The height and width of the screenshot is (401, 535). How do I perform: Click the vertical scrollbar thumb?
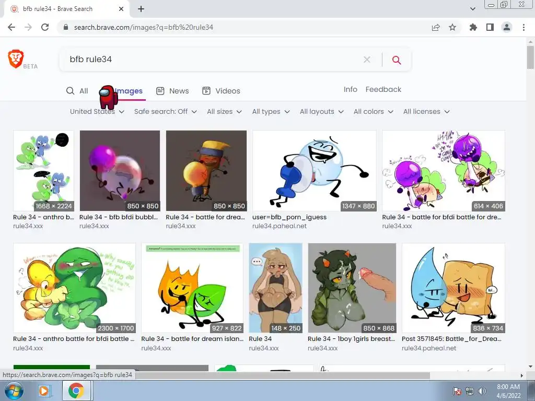pyautogui.click(x=530, y=57)
